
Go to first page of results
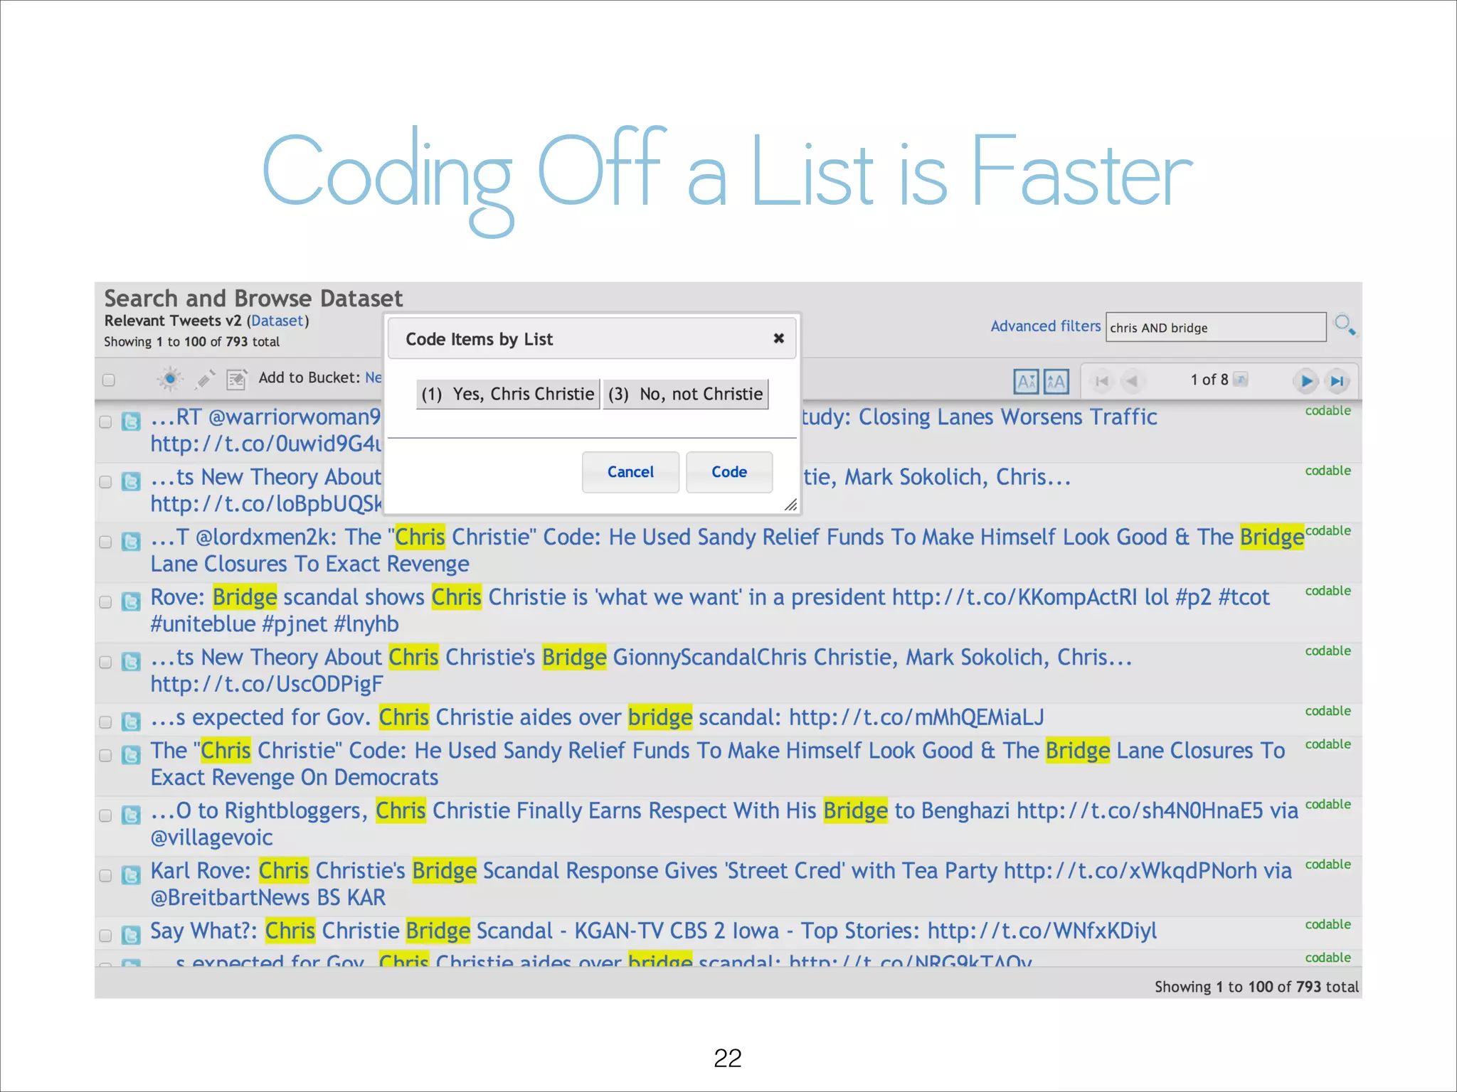(1102, 381)
